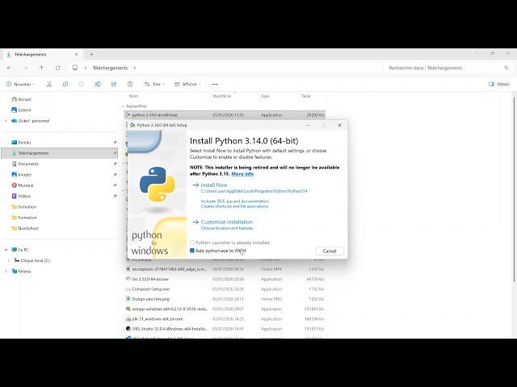The height and width of the screenshot is (387, 517).
Task: Collapse the Ce PC tree node
Action: click(x=6, y=250)
